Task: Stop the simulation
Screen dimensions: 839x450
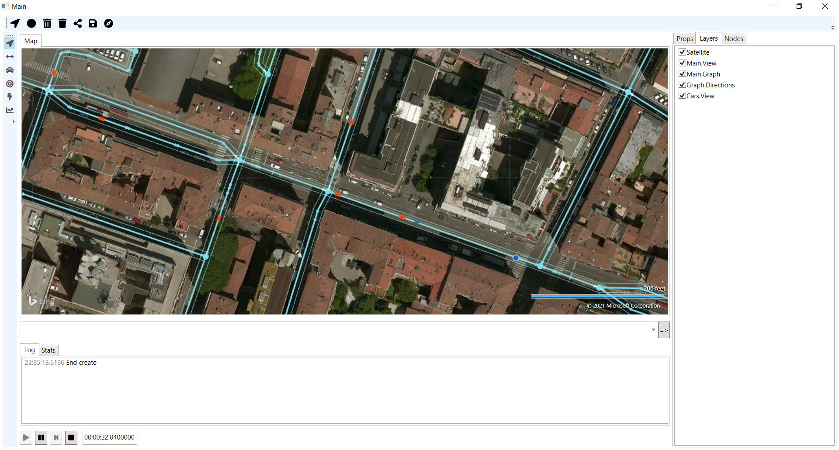Action: tap(71, 437)
